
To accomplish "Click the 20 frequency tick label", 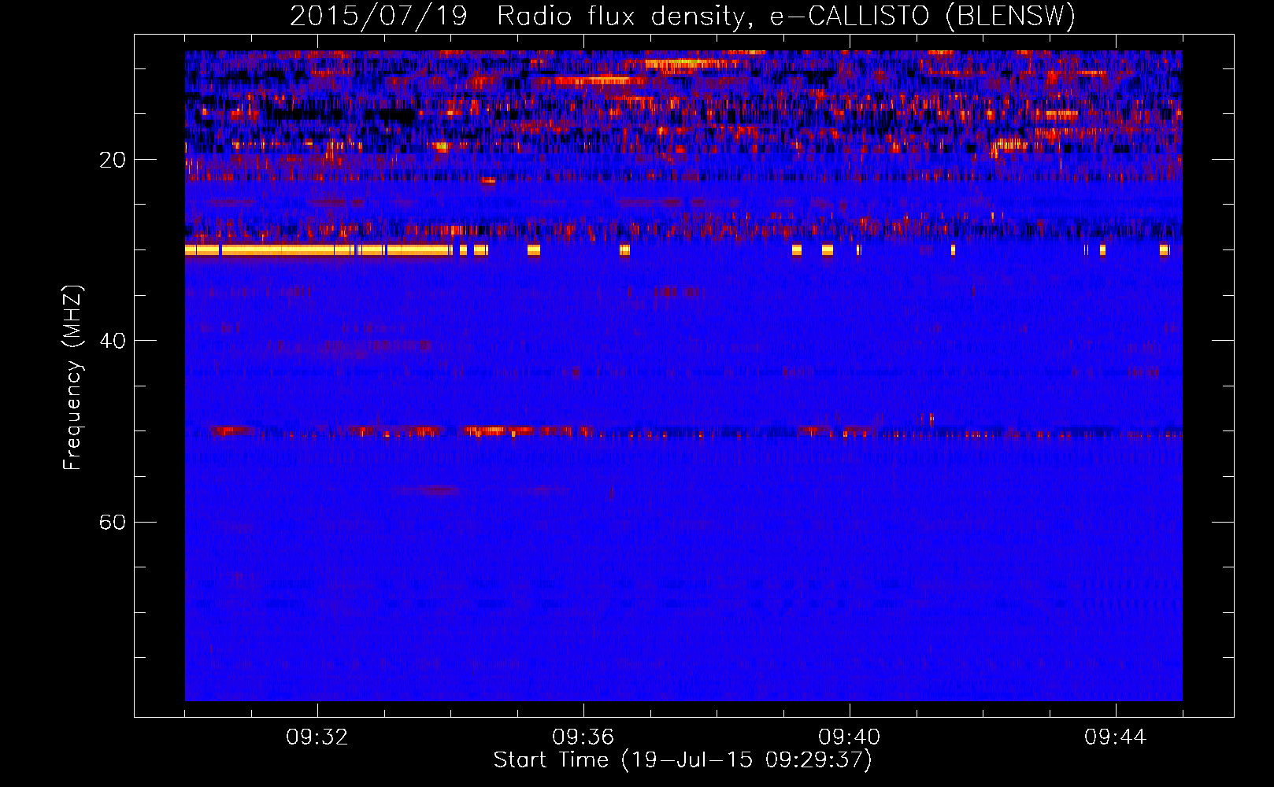I will pos(113,160).
